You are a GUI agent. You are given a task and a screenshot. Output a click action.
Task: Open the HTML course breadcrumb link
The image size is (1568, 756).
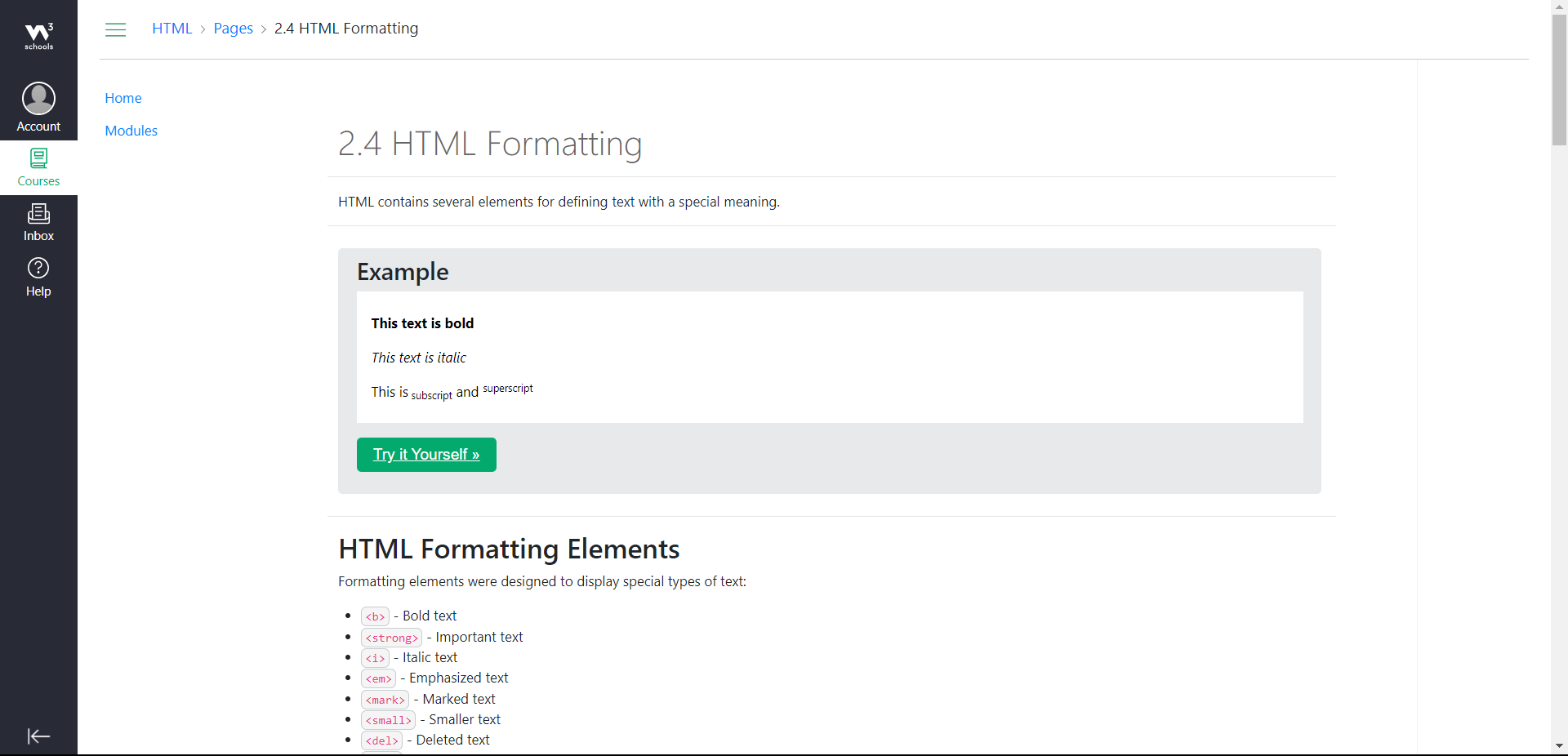tap(171, 28)
